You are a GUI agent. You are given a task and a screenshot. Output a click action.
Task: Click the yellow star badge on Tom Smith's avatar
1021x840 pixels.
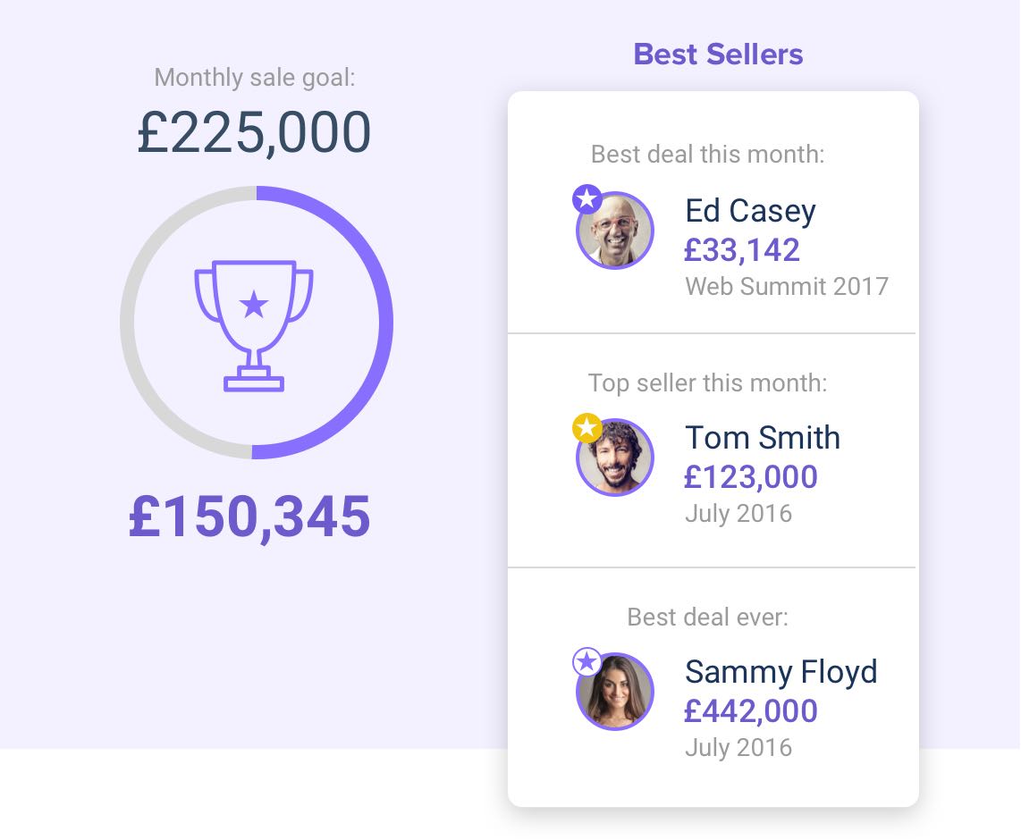pyautogui.click(x=586, y=427)
